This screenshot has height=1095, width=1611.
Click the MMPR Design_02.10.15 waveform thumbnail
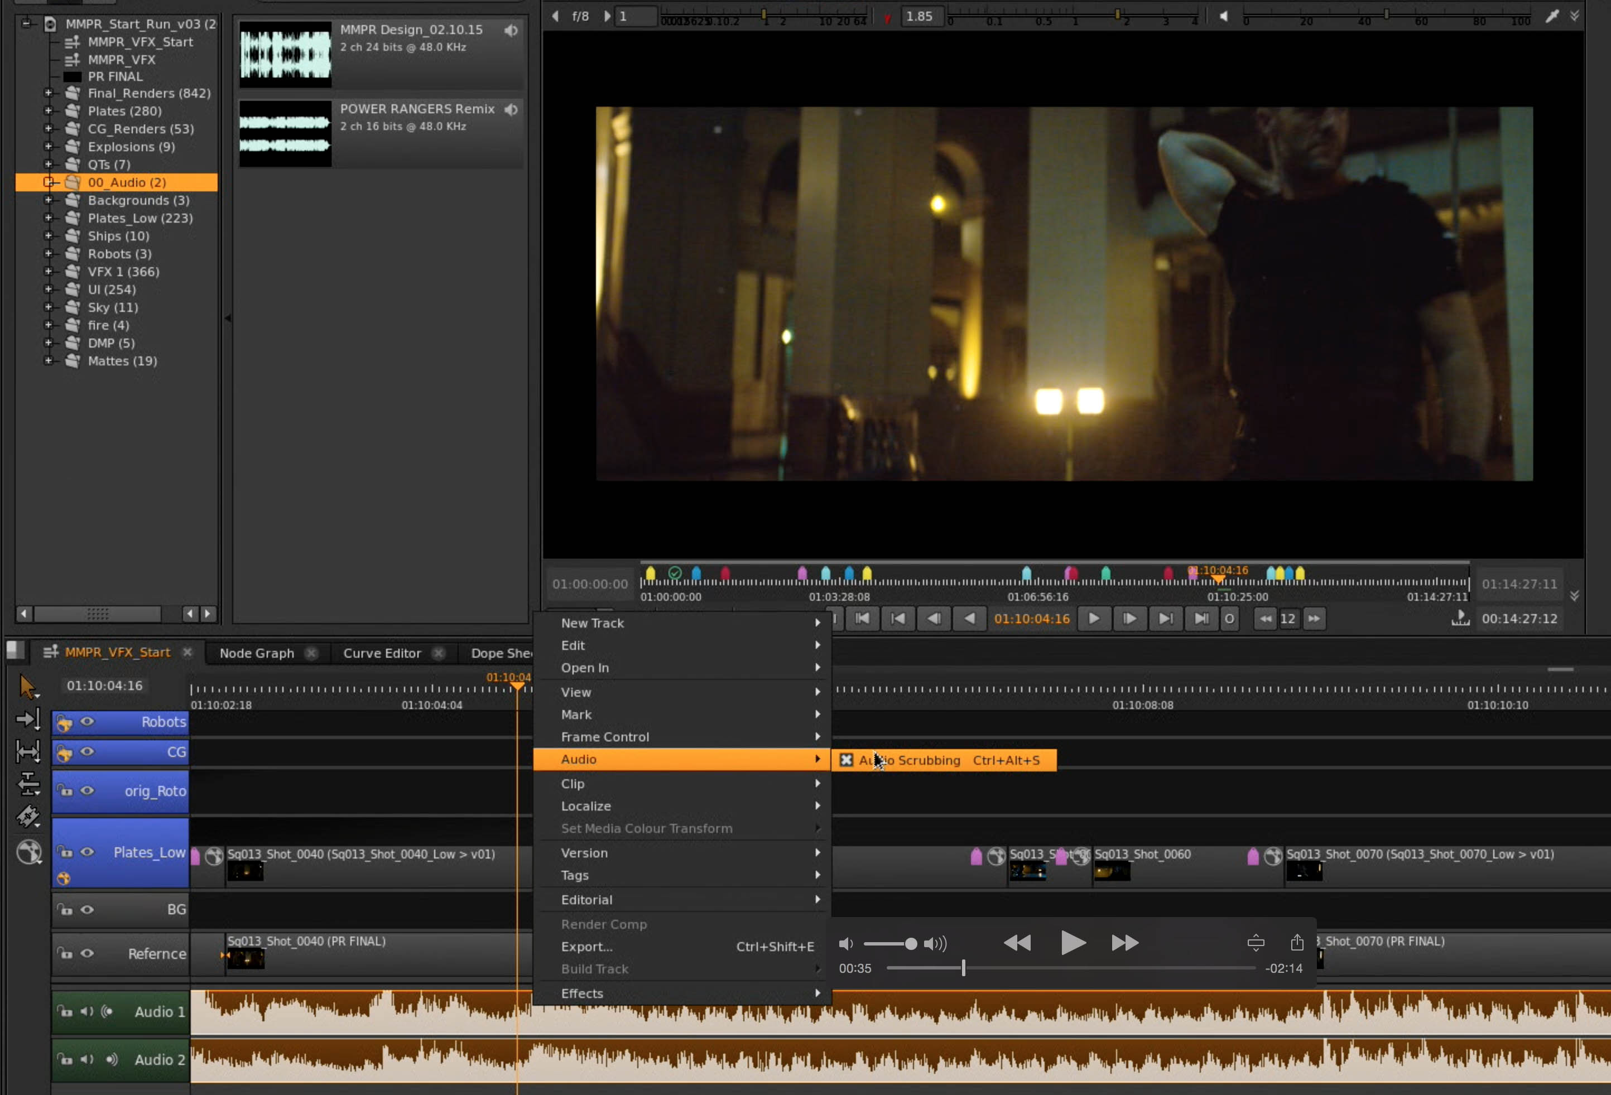[286, 54]
